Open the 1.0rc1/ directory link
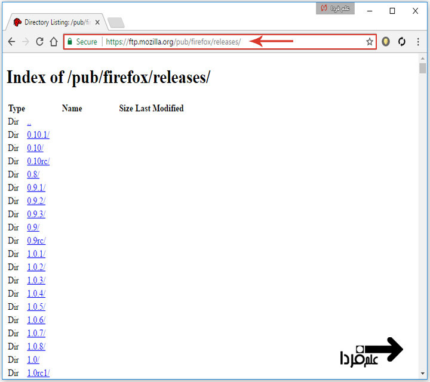The width and height of the screenshot is (430, 382). pyautogui.click(x=38, y=373)
